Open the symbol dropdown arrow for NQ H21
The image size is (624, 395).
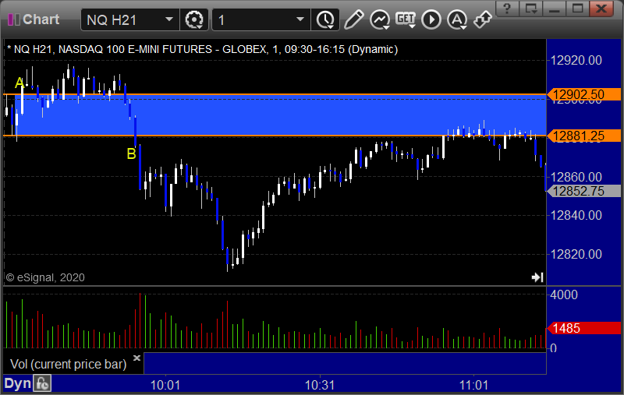click(169, 19)
